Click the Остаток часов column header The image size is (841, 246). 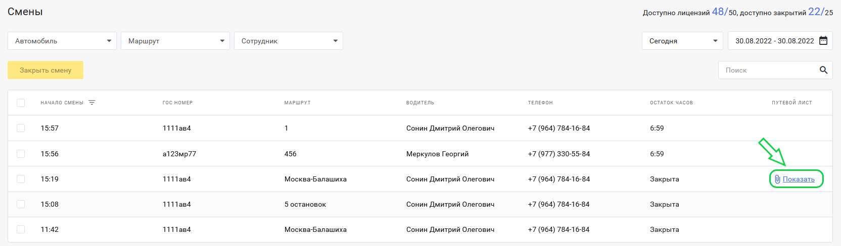point(671,103)
